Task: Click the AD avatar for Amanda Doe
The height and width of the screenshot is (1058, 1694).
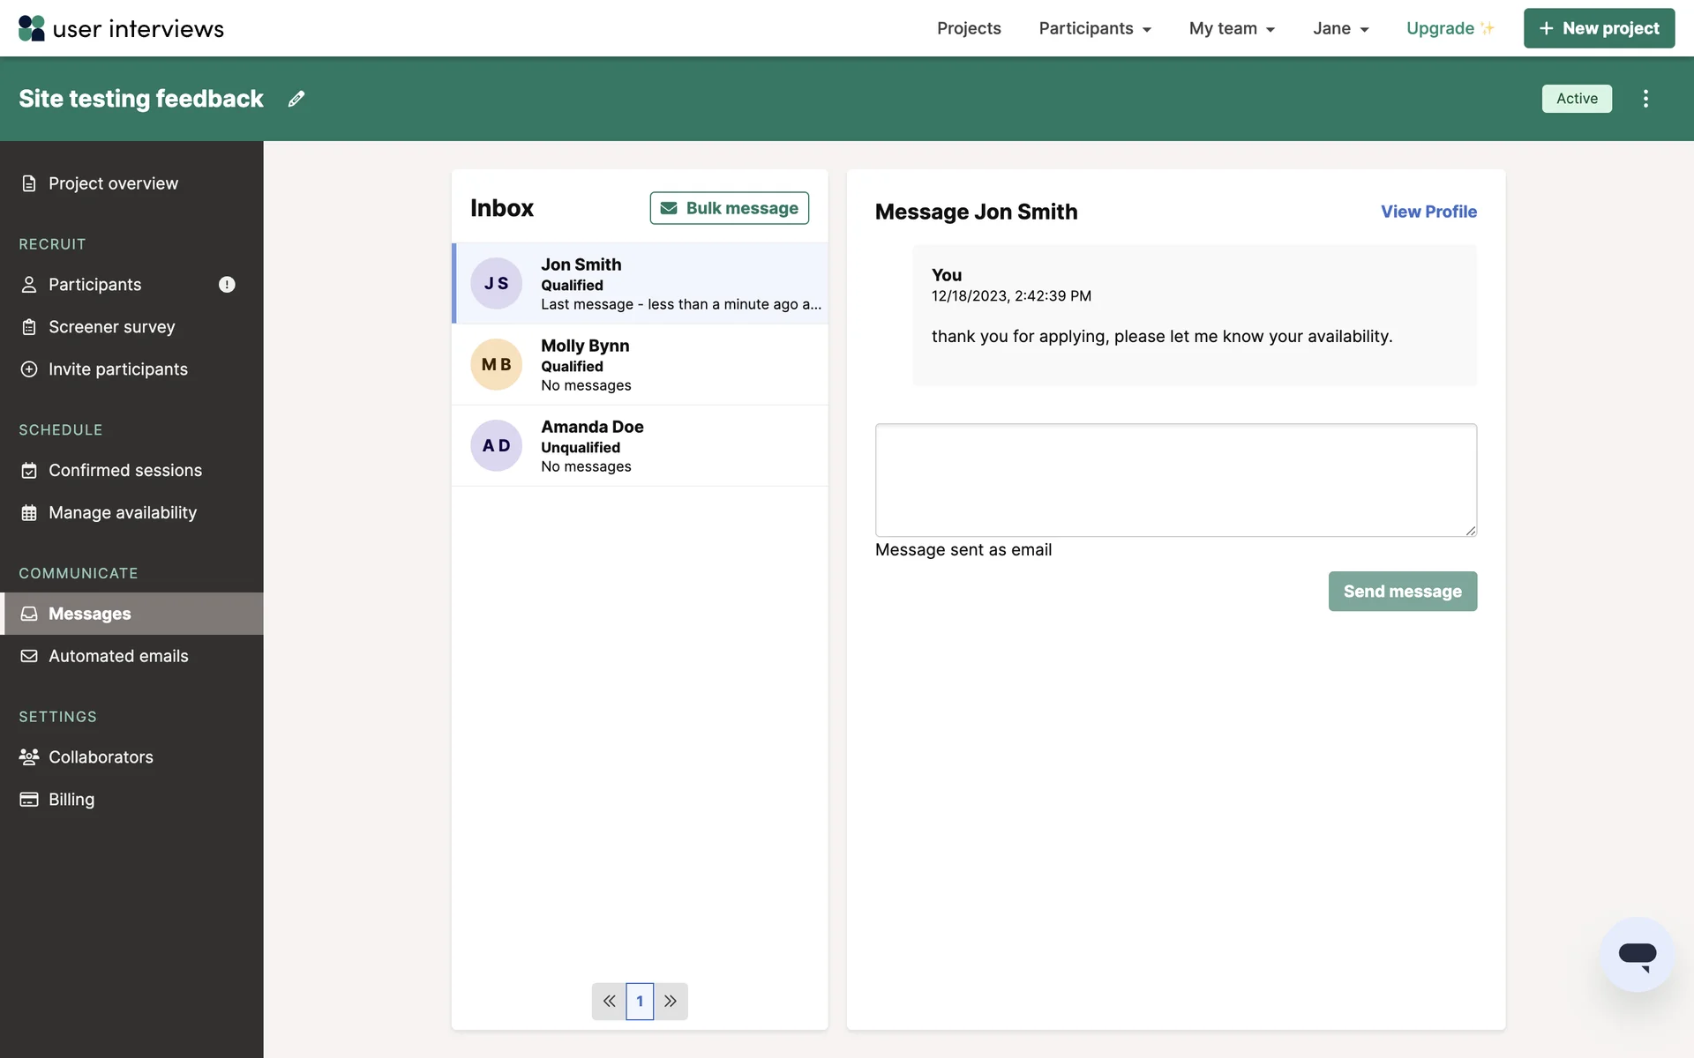Action: (496, 445)
